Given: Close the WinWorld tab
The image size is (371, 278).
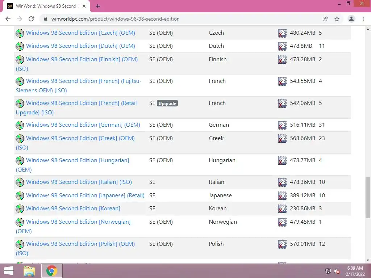Looking at the screenshot, I should coord(84,6).
